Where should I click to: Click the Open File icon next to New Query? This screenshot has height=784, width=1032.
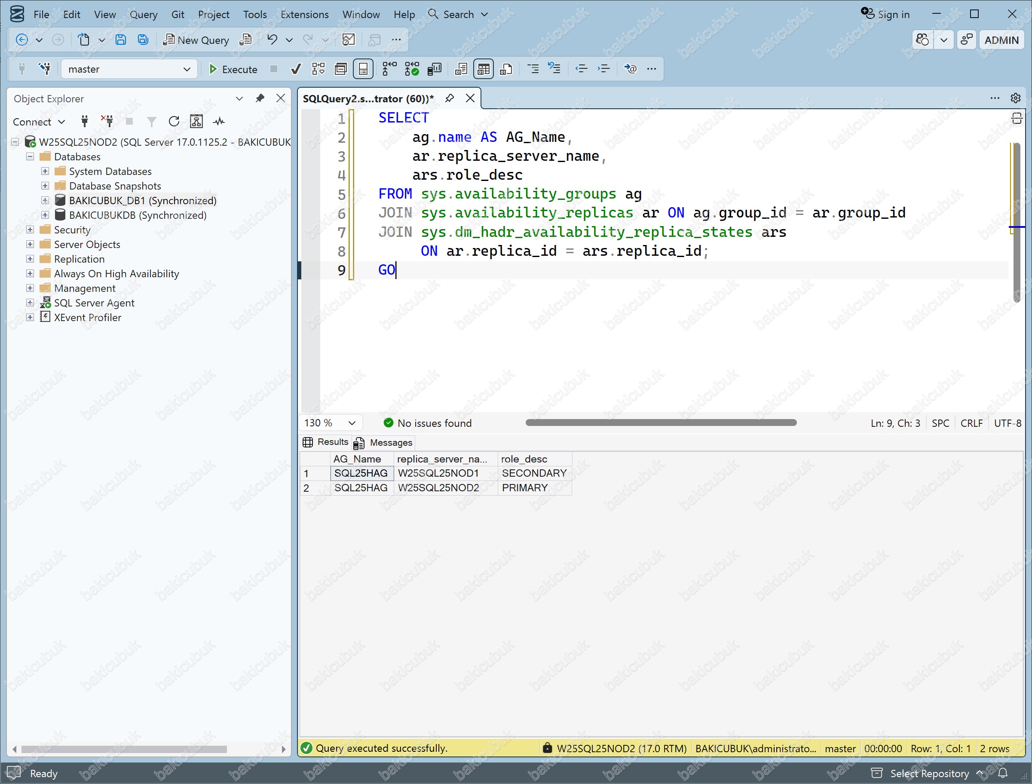click(x=245, y=40)
